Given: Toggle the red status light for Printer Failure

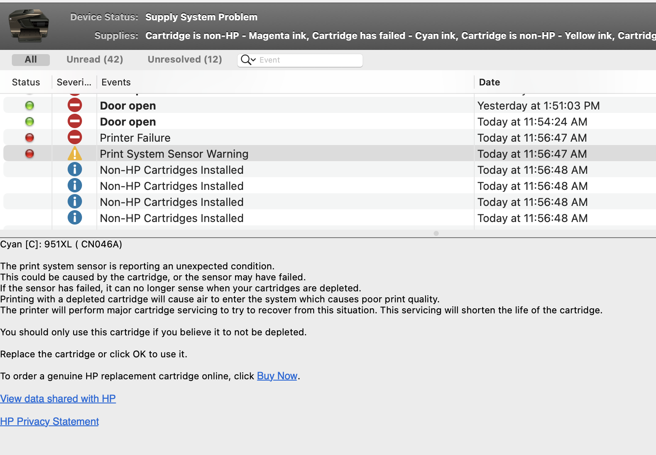Looking at the screenshot, I should click(x=29, y=137).
